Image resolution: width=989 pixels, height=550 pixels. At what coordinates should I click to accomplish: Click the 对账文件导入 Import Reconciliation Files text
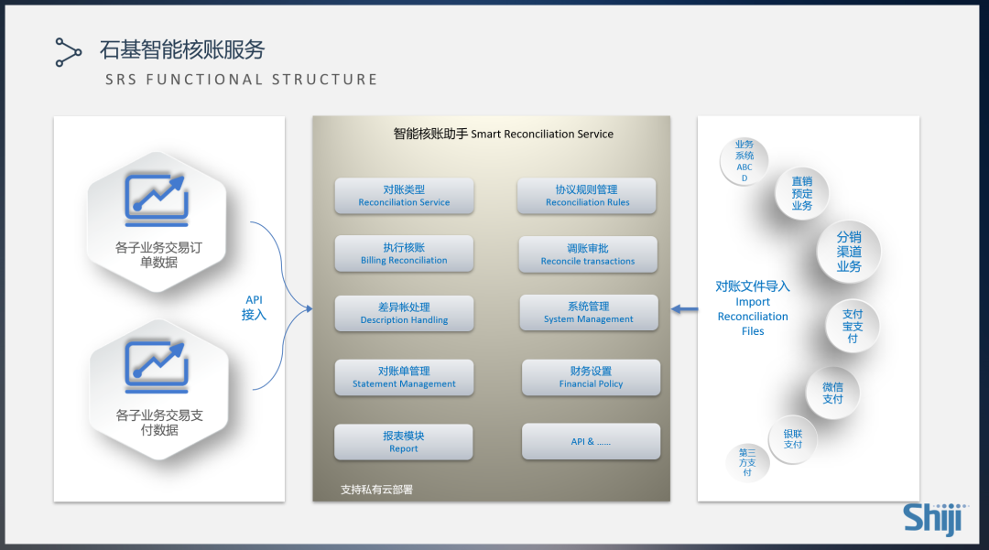click(x=753, y=308)
